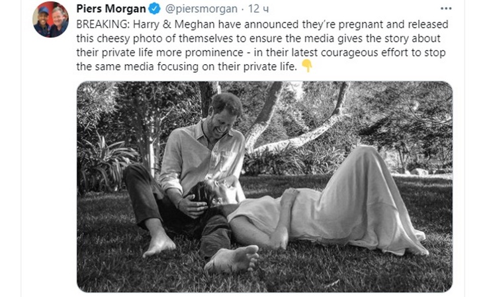Visit the @piersmorgan handle link
Screen dimensions: 483x297
click(201, 9)
